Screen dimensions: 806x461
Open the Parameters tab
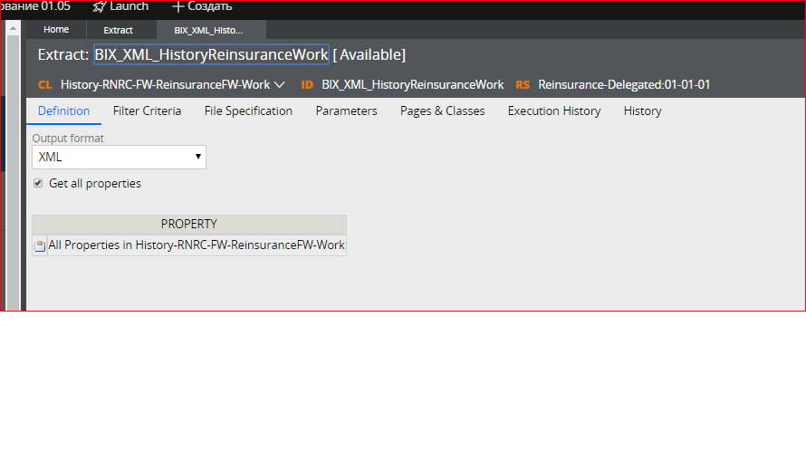pos(347,111)
